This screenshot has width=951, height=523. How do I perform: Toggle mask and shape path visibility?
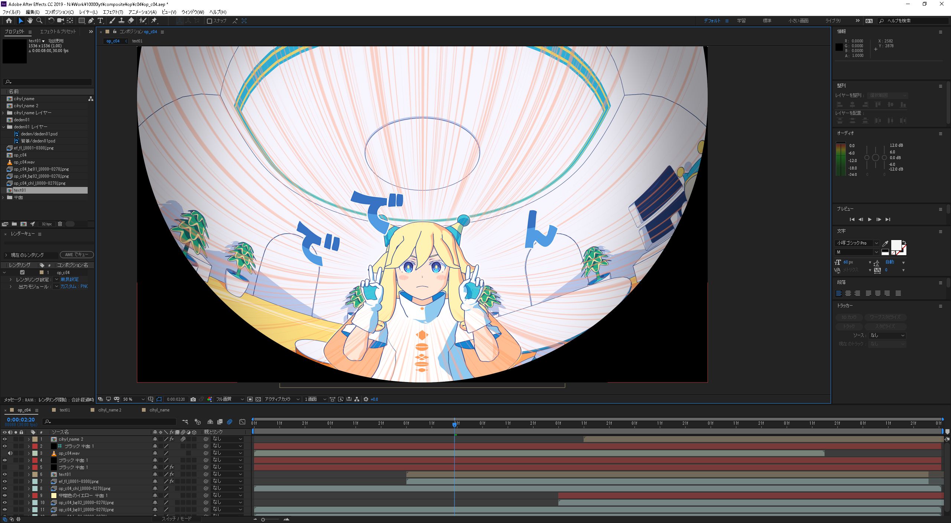pos(159,399)
